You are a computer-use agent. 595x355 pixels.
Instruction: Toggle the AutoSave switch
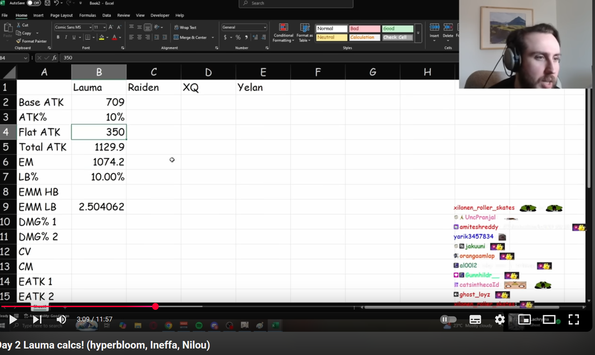[34, 3]
